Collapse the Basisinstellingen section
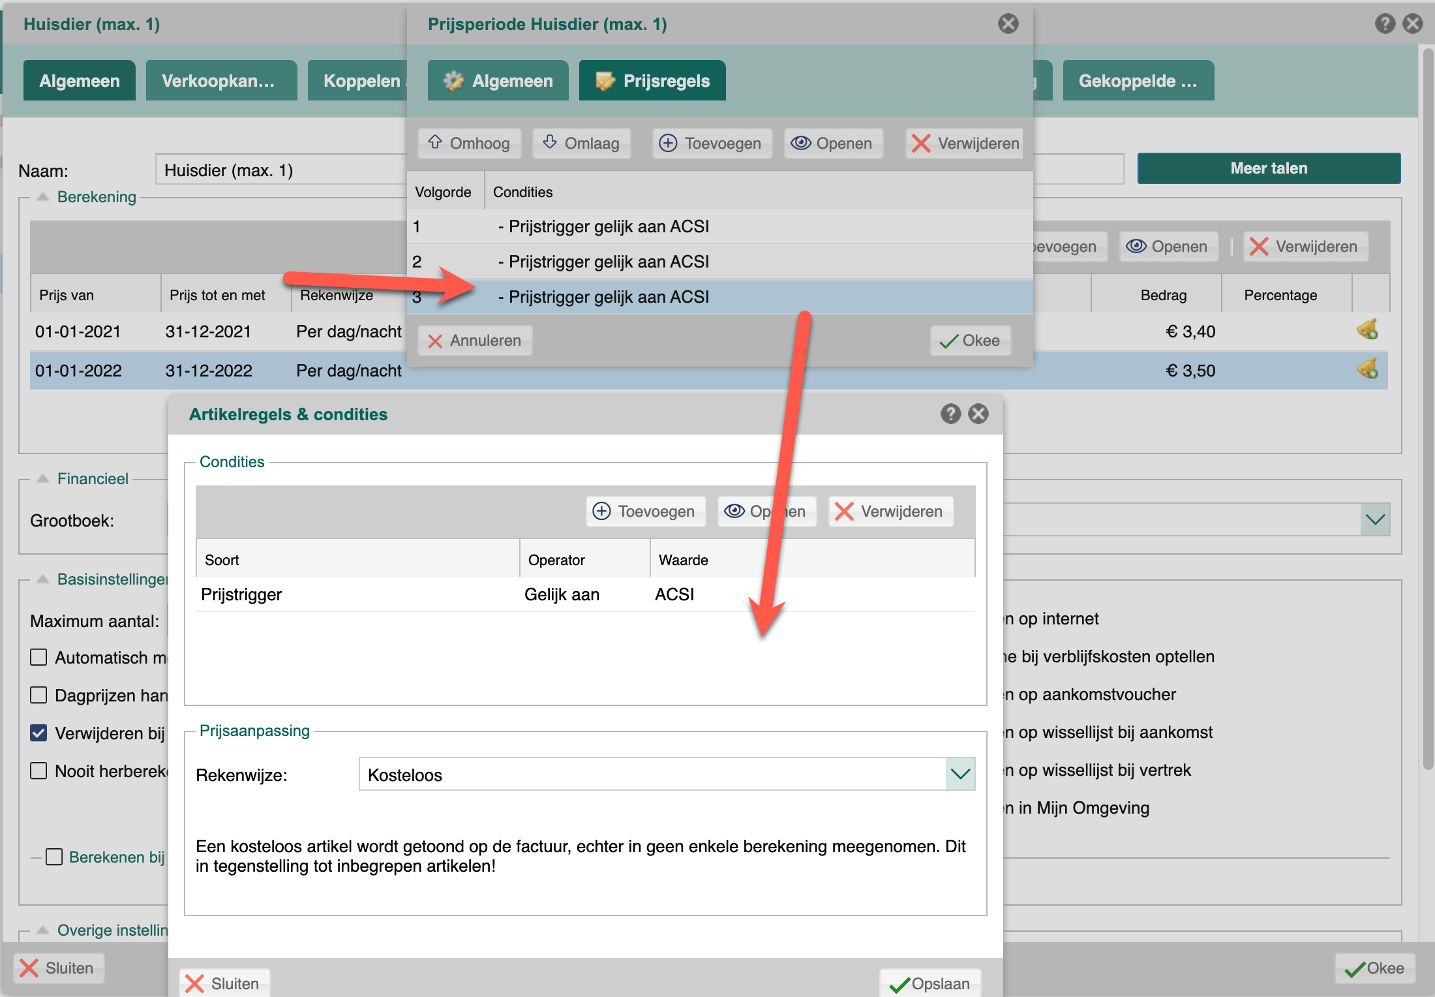 [x=43, y=579]
